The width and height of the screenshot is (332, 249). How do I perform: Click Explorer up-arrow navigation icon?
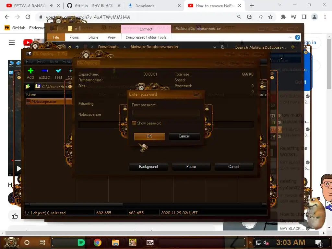pos(77,47)
